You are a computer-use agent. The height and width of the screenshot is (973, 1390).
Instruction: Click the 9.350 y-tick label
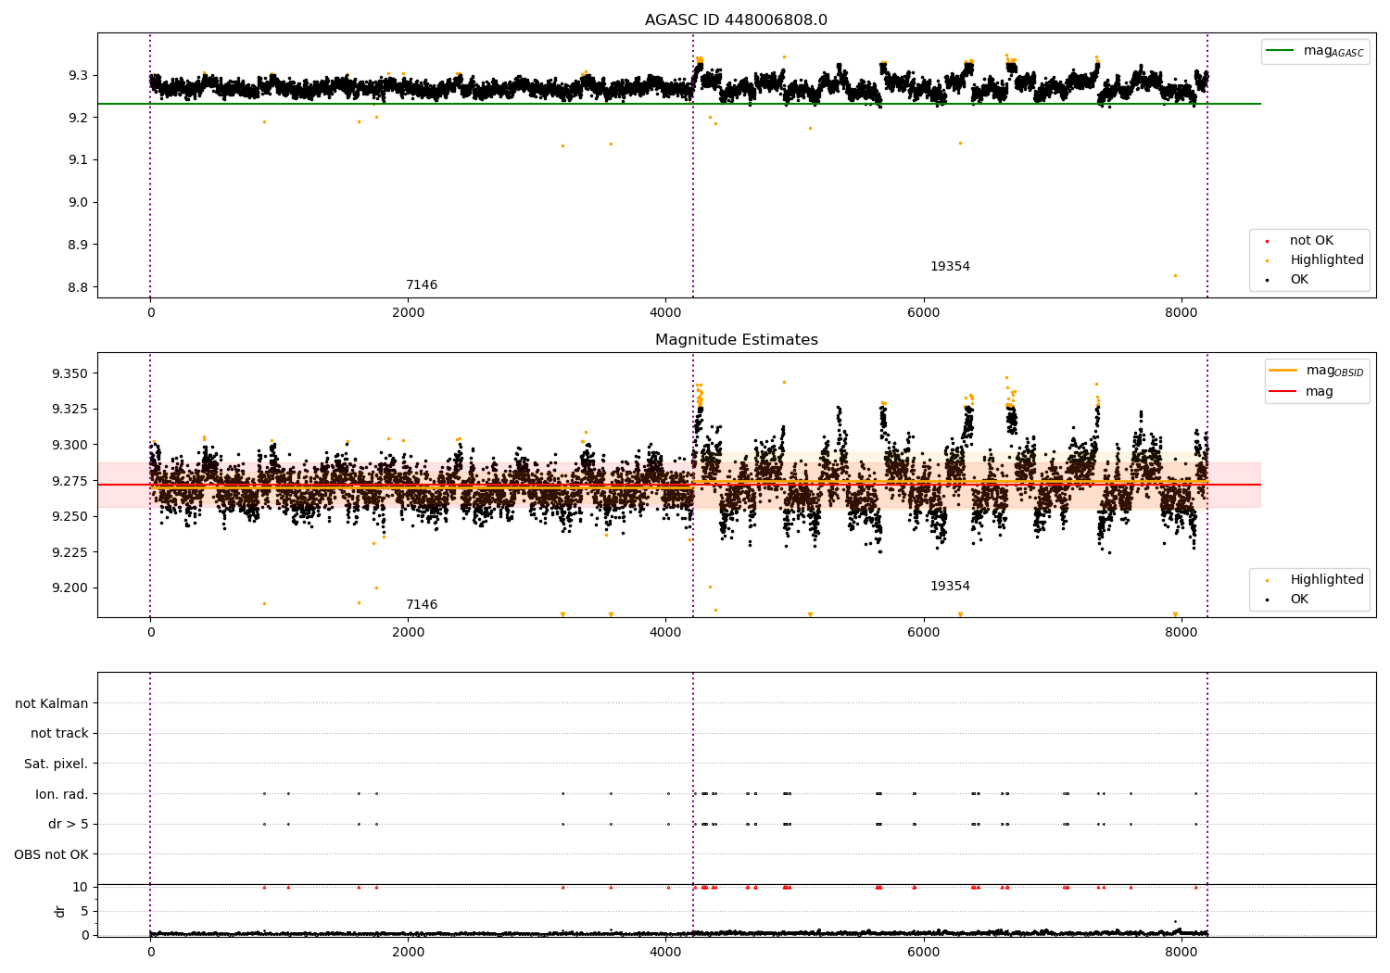click(x=70, y=373)
